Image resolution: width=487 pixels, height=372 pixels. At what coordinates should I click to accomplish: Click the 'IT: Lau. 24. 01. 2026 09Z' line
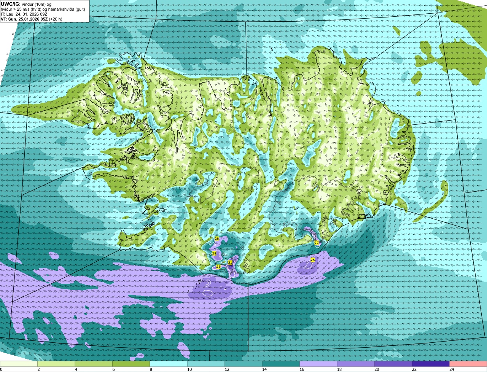(24, 14)
